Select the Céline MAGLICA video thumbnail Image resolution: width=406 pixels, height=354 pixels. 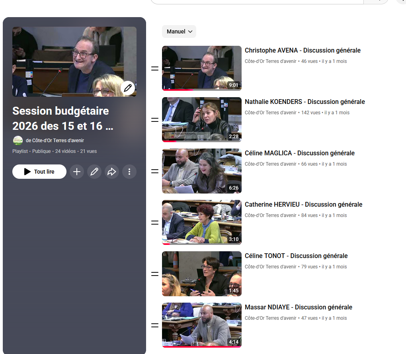201,171
